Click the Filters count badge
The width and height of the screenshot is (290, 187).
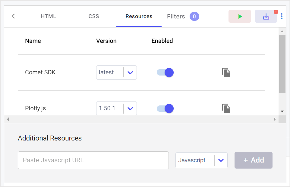(194, 16)
